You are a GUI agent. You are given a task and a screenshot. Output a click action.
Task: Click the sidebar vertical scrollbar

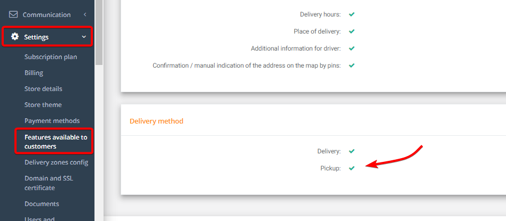[x=99, y=32]
